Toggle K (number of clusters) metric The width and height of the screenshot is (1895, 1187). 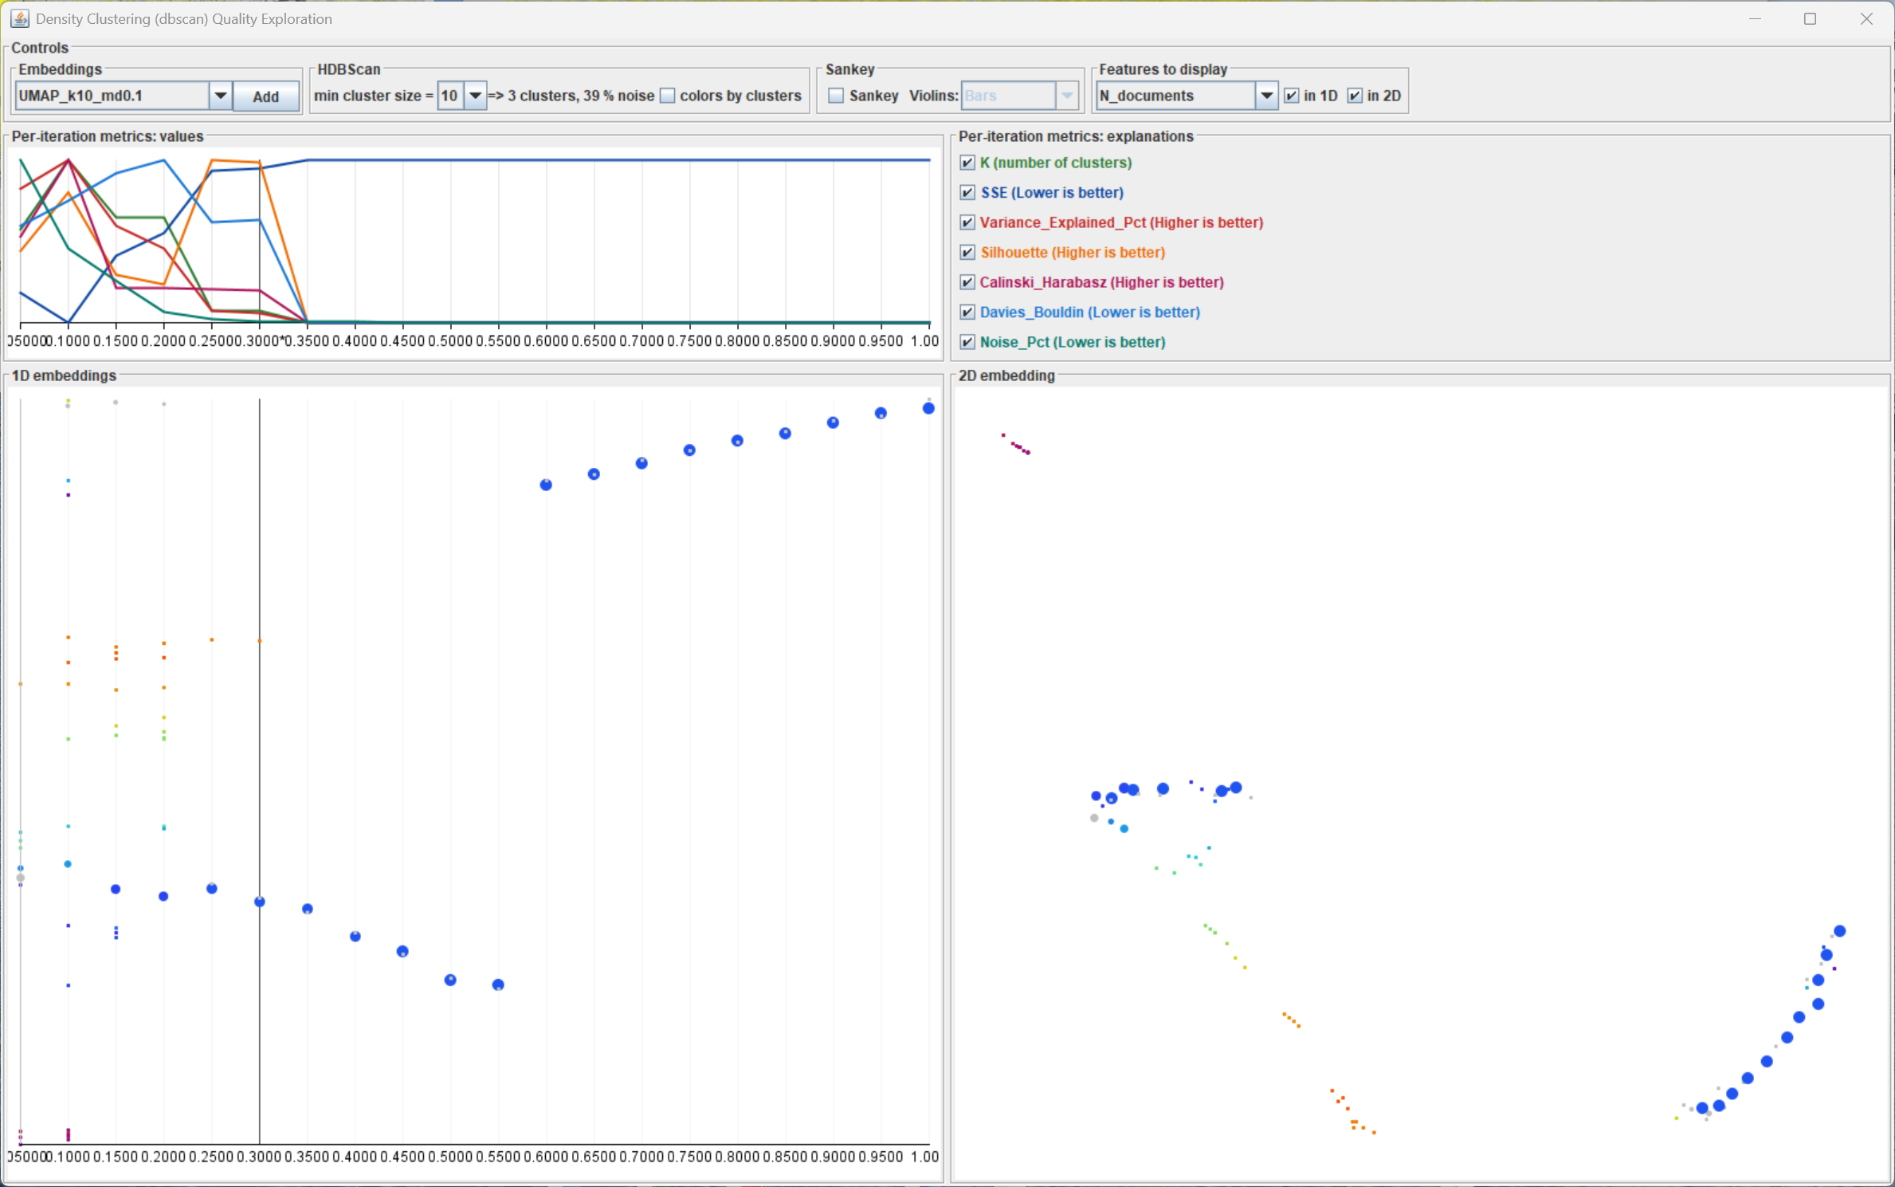coord(967,163)
